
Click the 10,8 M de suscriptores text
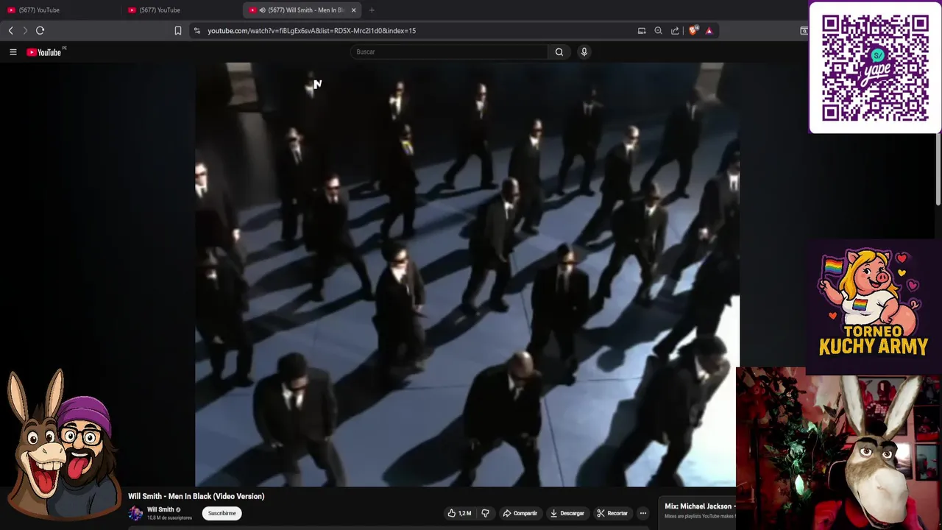point(169,518)
